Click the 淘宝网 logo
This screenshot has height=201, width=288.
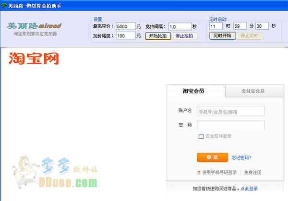pyautogui.click(x=34, y=58)
